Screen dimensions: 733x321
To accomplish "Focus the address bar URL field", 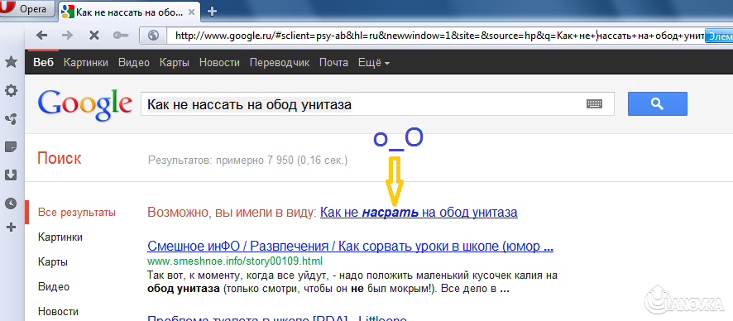I will click(436, 35).
